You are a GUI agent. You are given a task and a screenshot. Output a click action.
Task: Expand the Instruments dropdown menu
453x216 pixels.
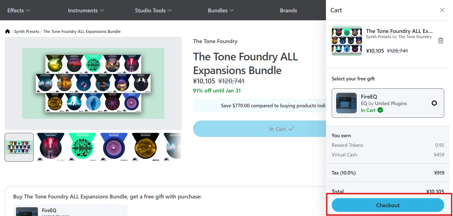86,10
